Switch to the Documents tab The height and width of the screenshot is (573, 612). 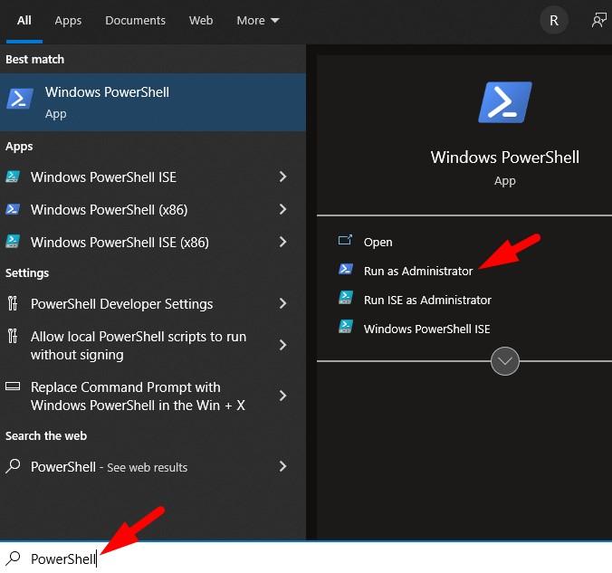(x=135, y=20)
